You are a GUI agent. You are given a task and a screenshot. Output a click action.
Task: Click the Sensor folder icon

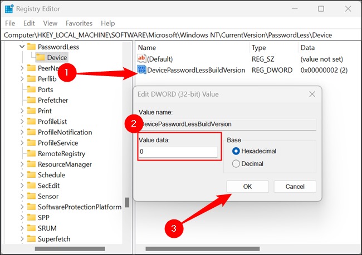click(31, 196)
